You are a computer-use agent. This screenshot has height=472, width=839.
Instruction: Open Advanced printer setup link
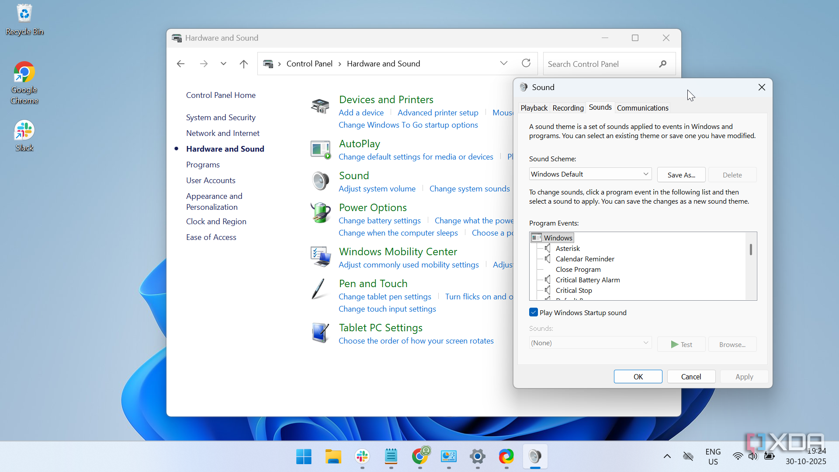(x=438, y=113)
